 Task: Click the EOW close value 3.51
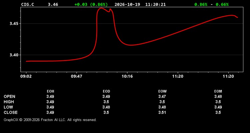point(162,112)
